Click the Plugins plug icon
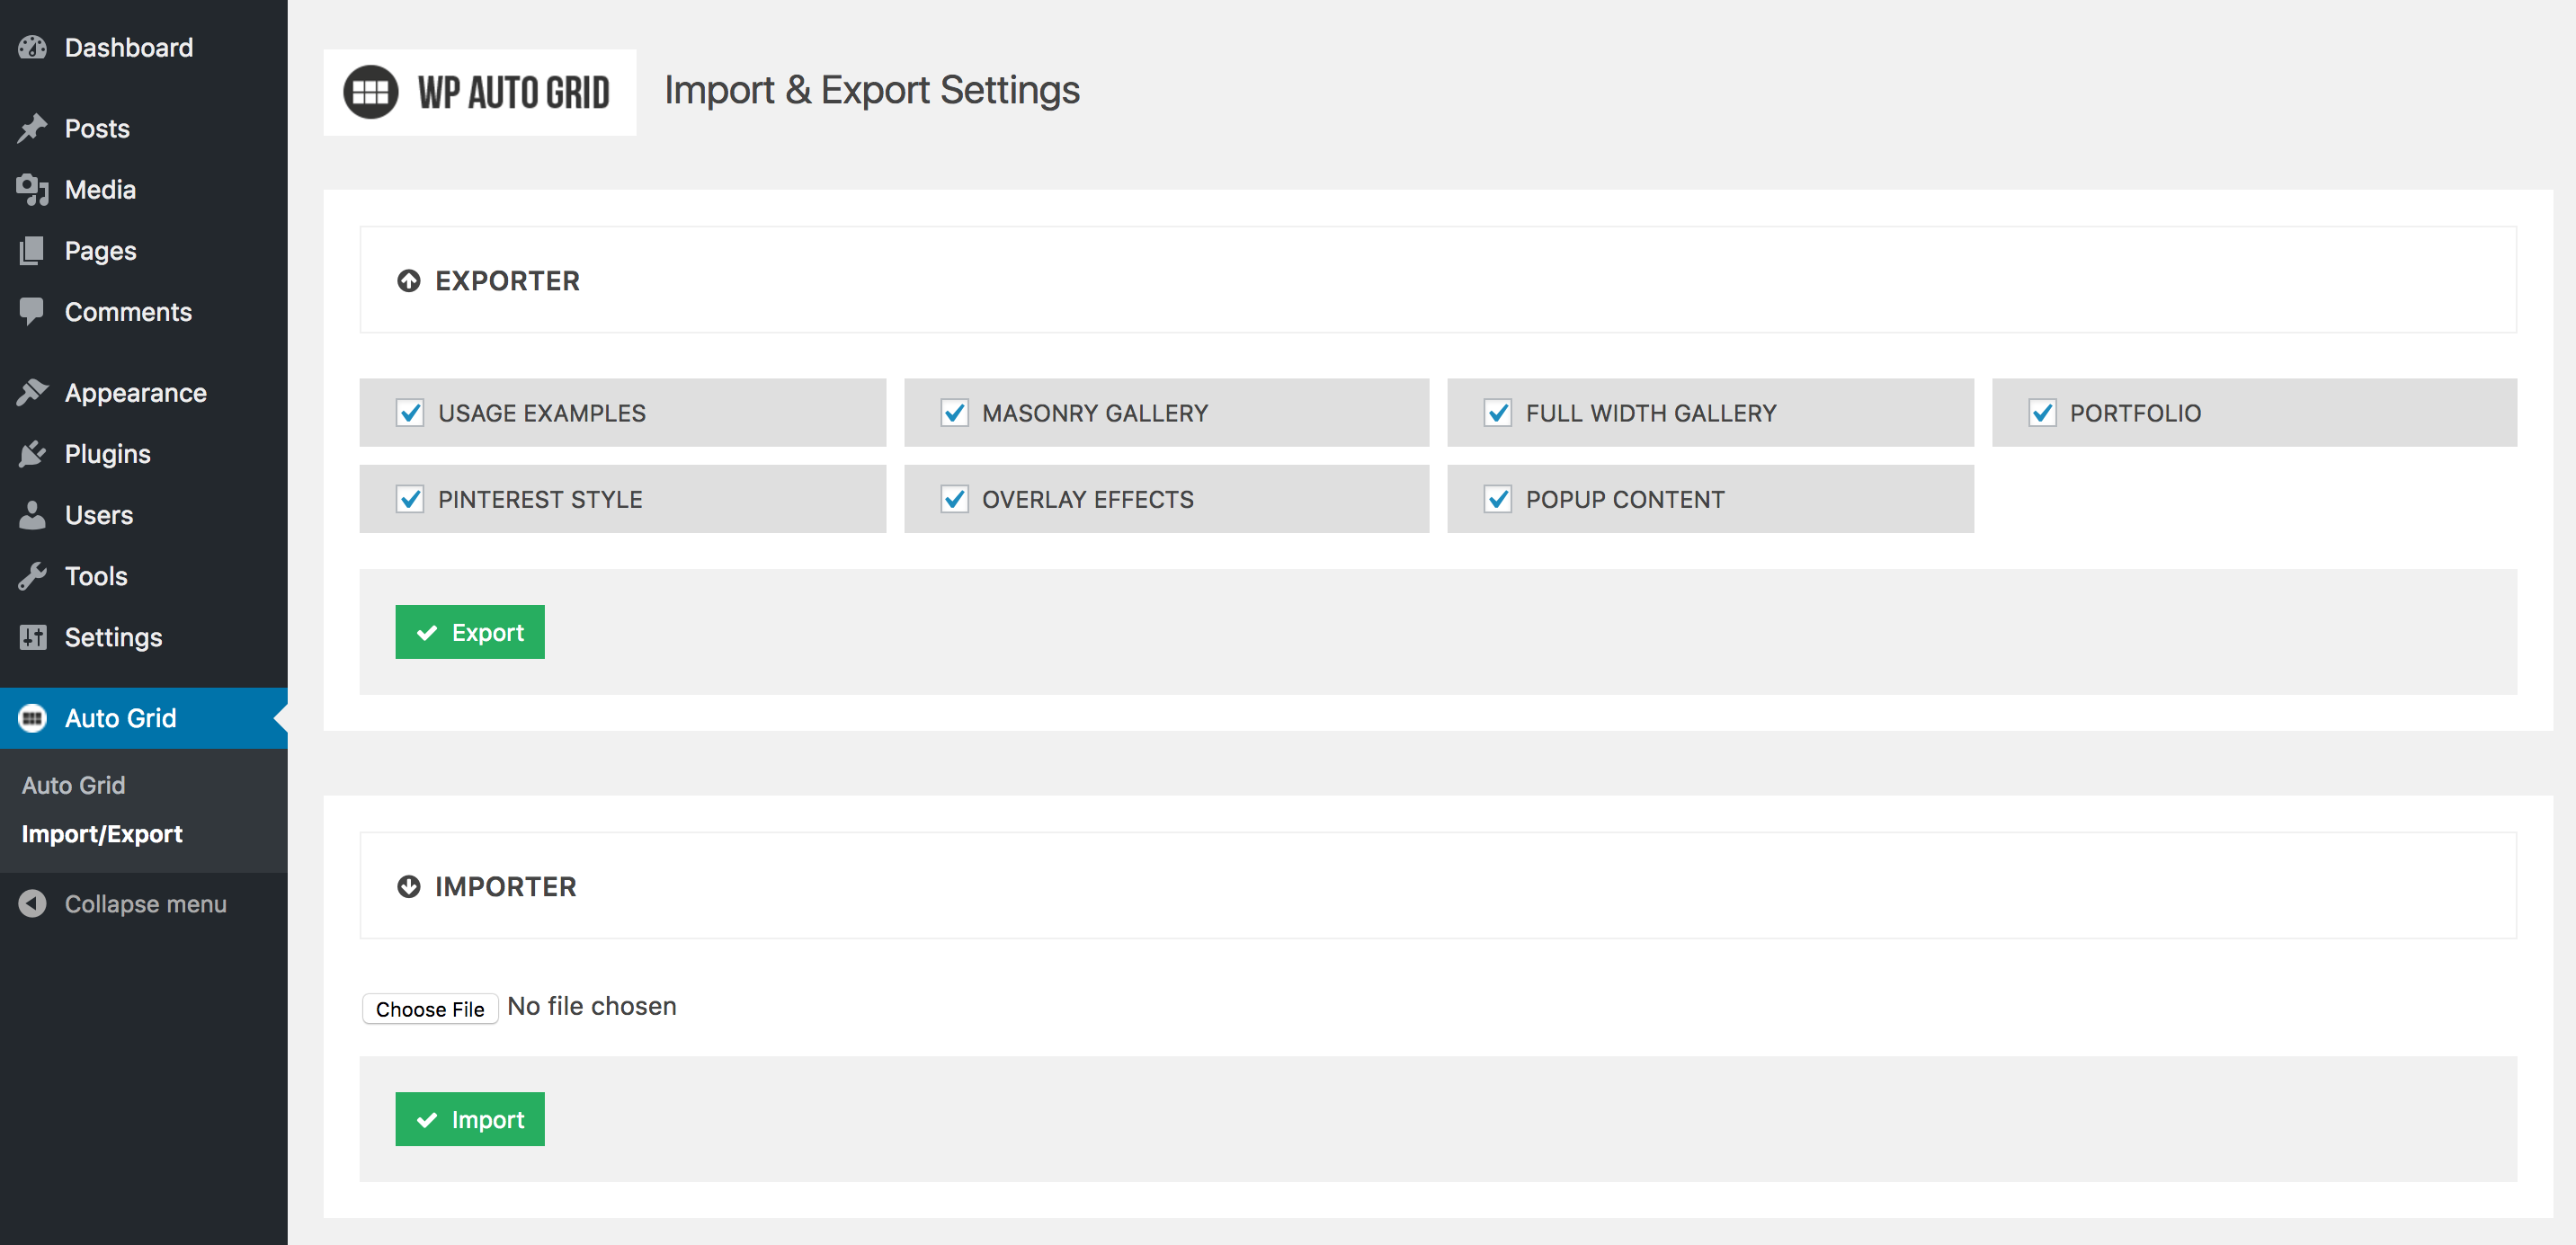This screenshot has width=2576, height=1245. tap(32, 454)
